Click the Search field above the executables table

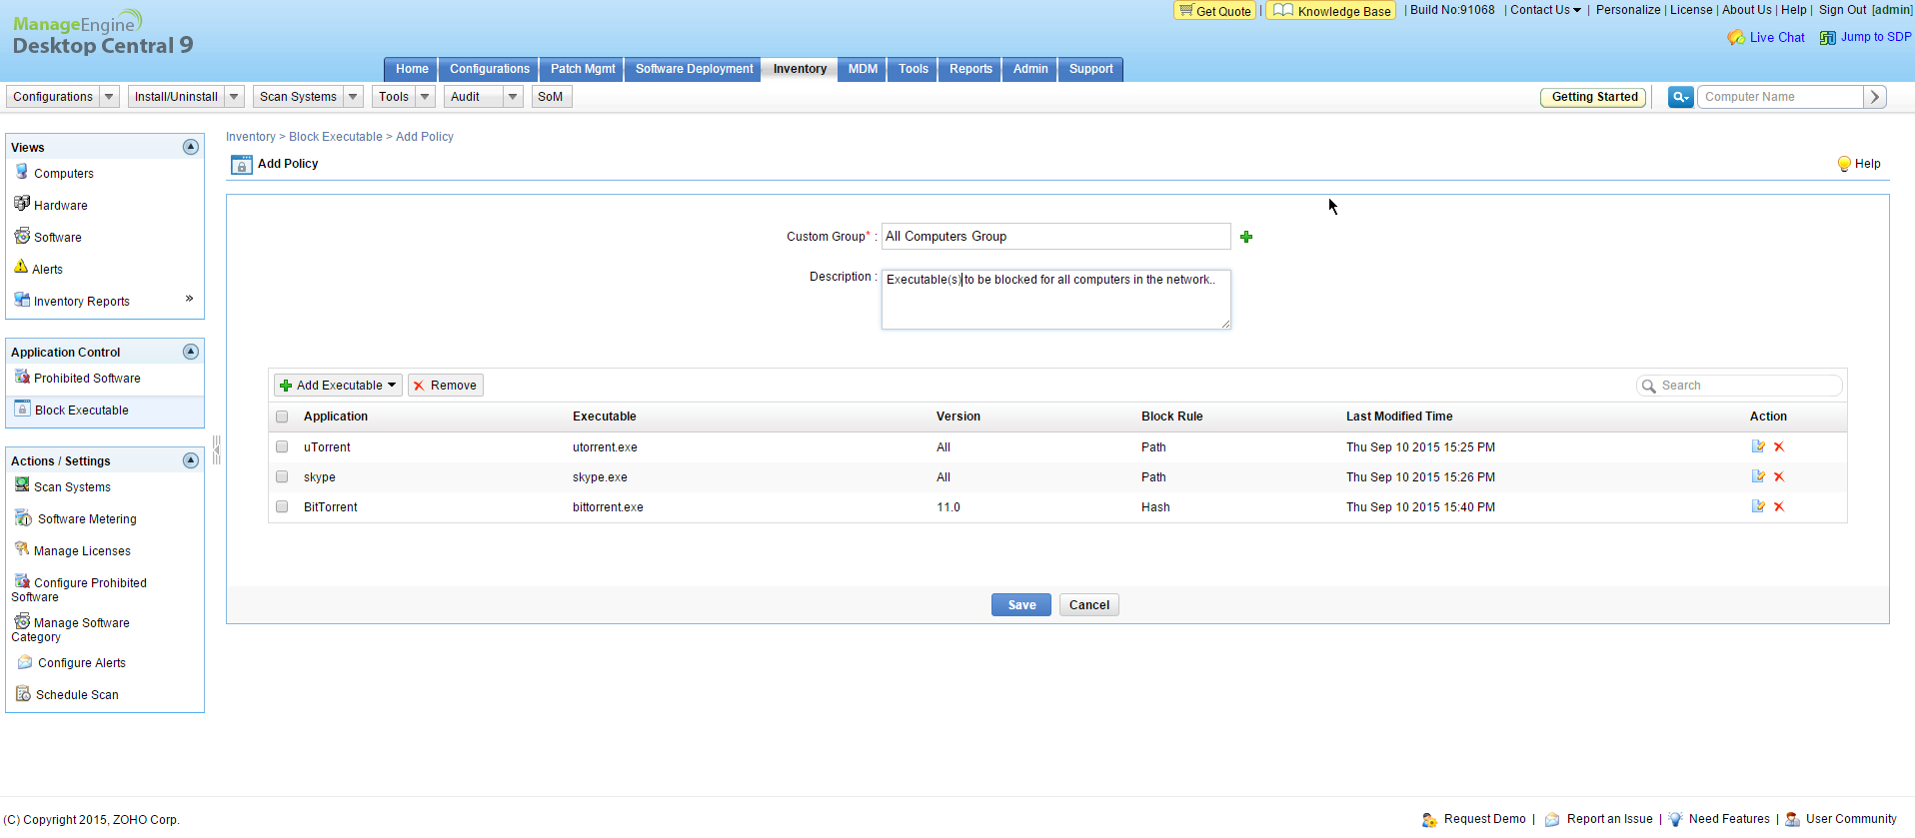[1740, 386]
